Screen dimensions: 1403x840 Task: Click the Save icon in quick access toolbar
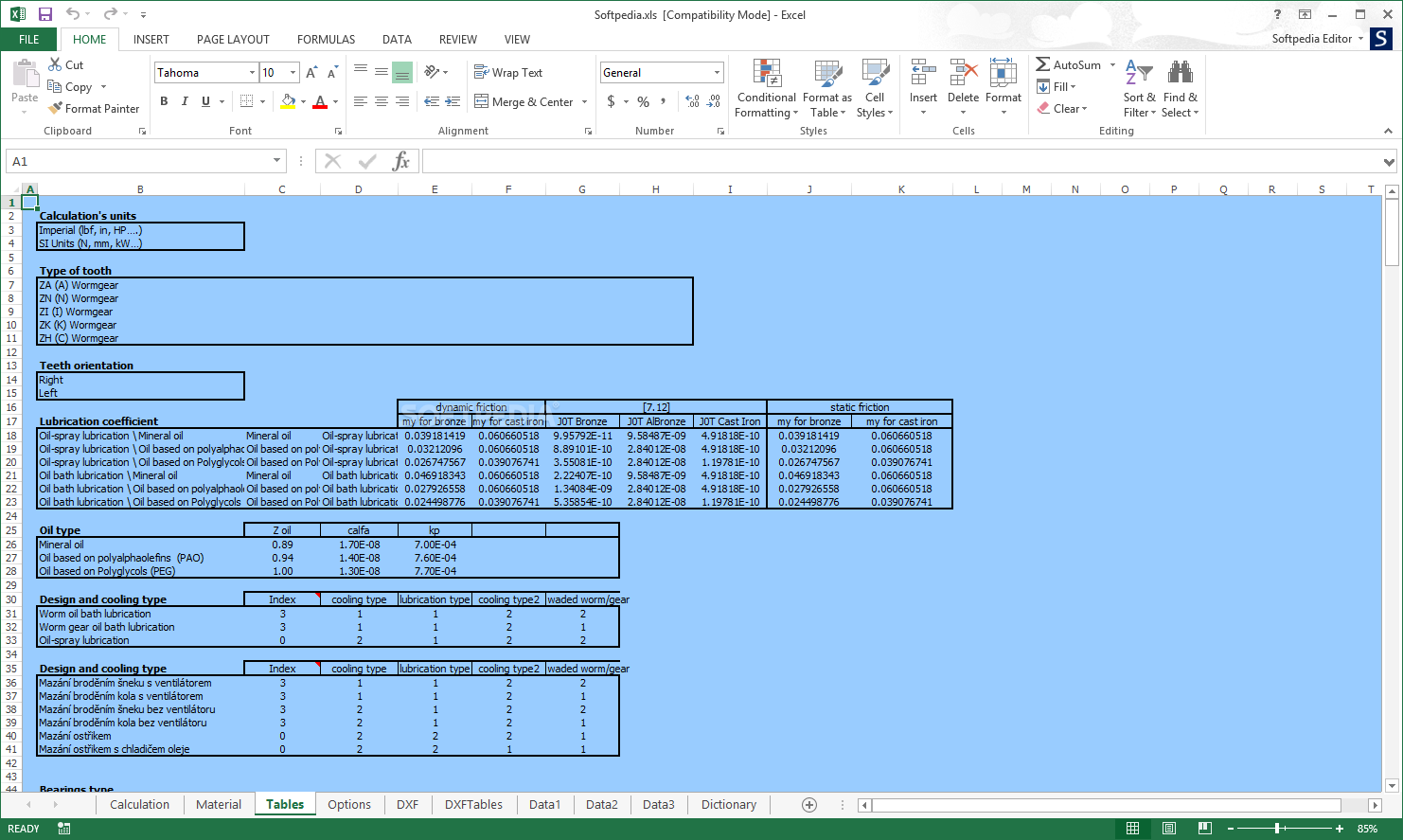pos(44,14)
